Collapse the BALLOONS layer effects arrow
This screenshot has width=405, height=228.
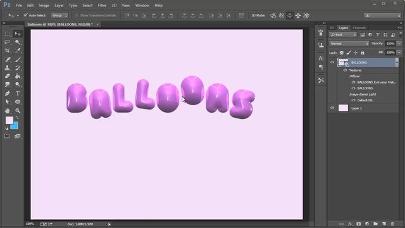[x=397, y=62]
